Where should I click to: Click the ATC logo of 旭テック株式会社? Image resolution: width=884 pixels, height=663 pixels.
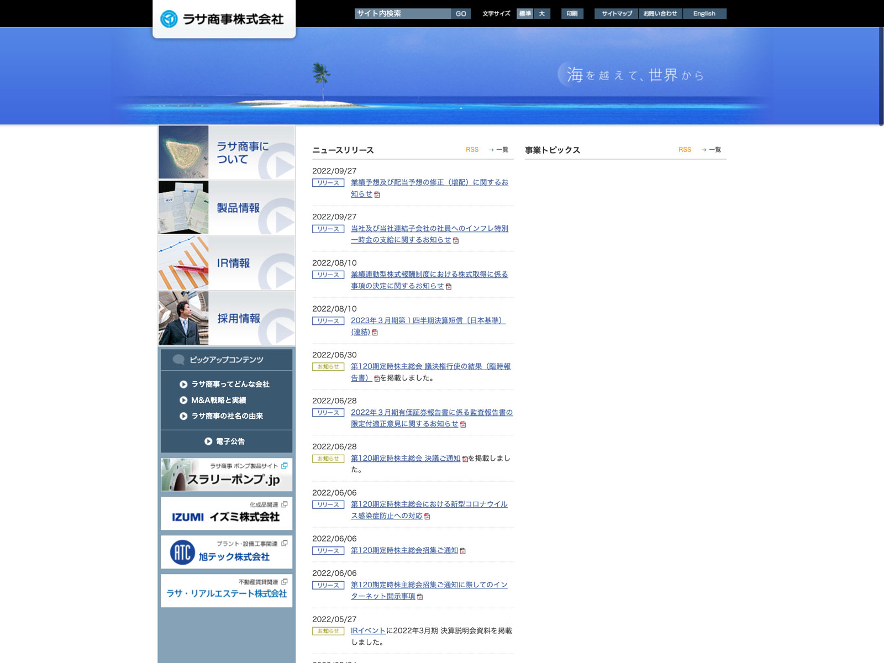(x=182, y=552)
